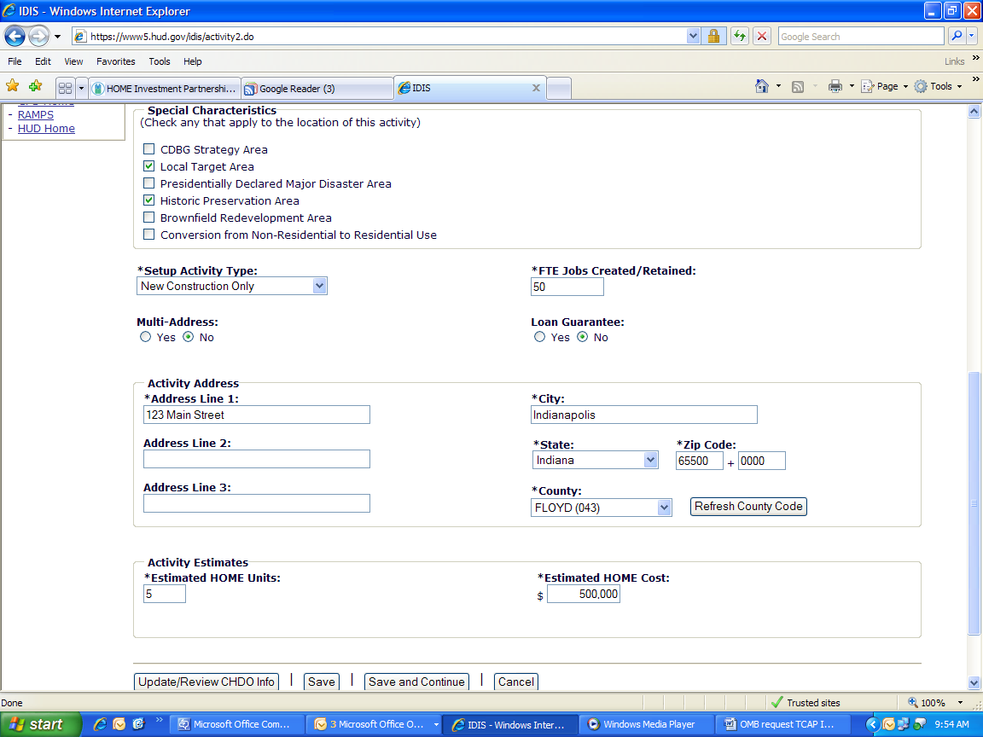Open Windows Media Player taskbar button
Screen dimensions: 983x737
[646, 724]
